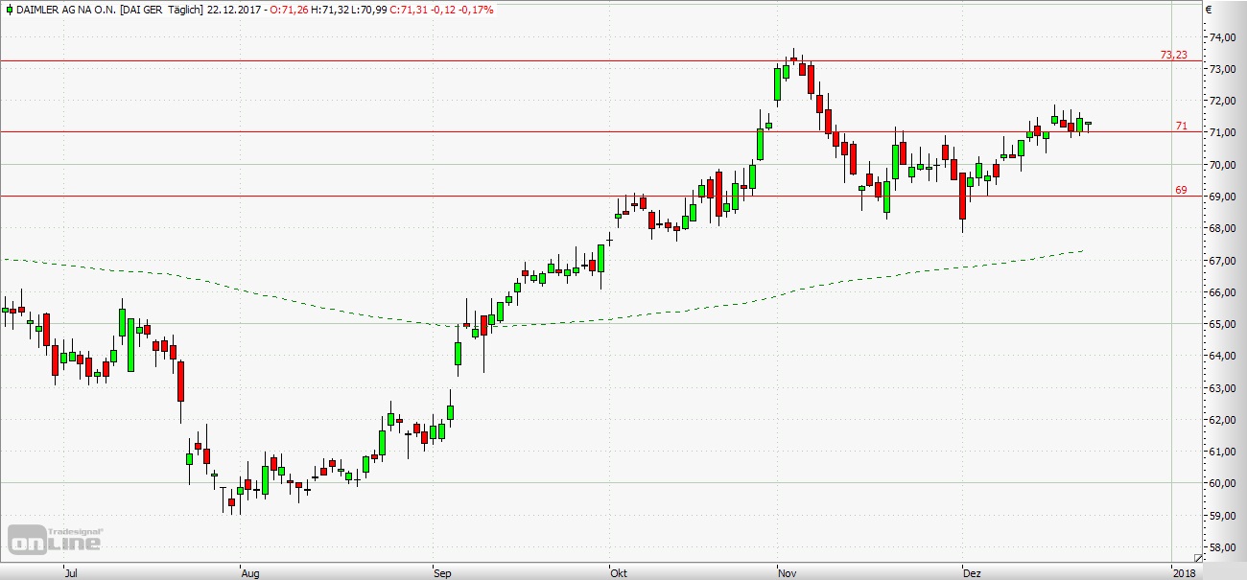Image resolution: width=1247 pixels, height=580 pixels.
Task: Click the chart scaling icon in bottom-right corner
Action: [x=1198, y=557]
